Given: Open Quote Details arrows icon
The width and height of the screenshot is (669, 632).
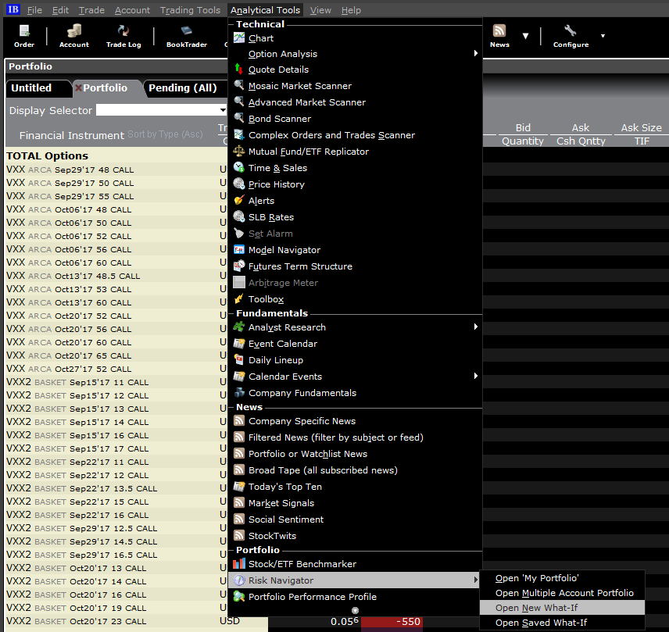Looking at the screenshot, I should coord(239,69).
